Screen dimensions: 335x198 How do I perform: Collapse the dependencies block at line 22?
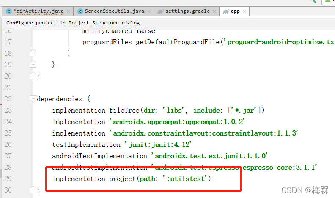[33, 99]
